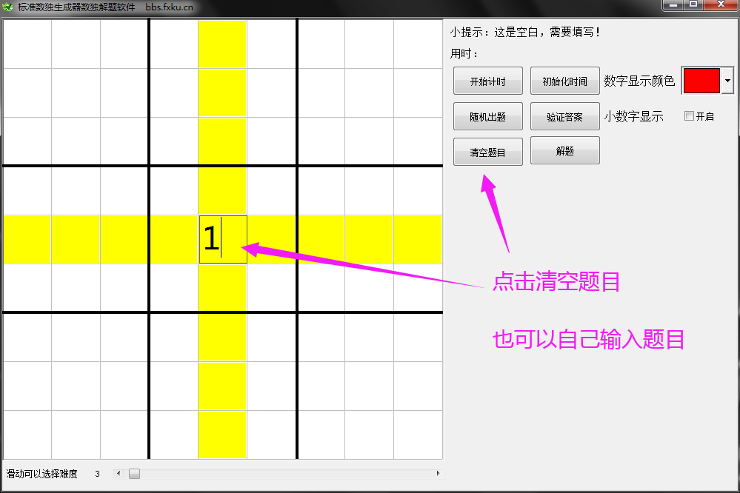Generate a puzzle with 随机出题

click(488, 116)
